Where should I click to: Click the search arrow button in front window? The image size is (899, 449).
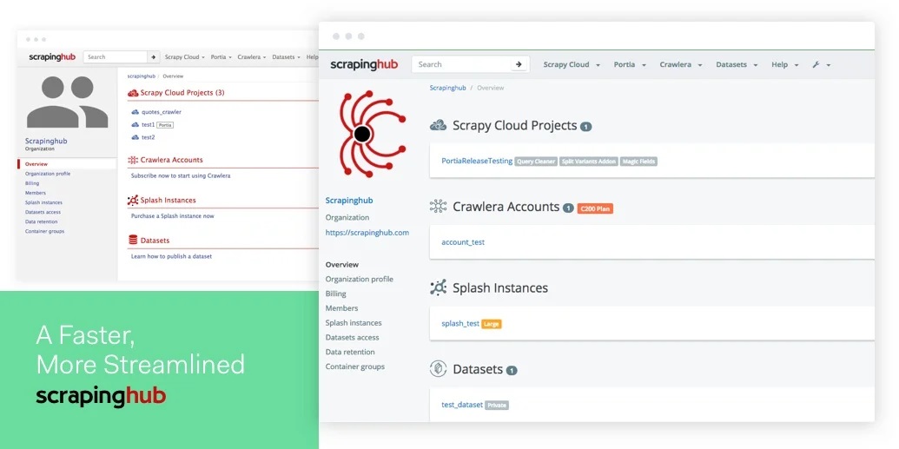pos(519,64)
